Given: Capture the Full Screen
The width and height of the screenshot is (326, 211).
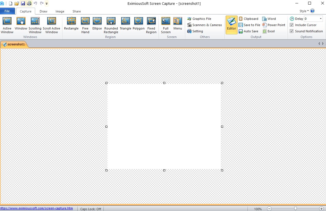Looking at the screenshot, I should pos(166,26).
